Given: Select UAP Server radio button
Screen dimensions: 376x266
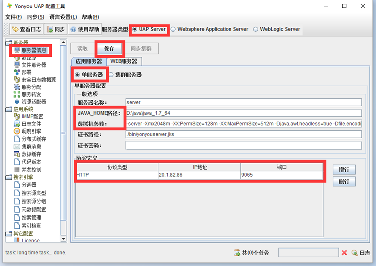Looking at the screenshot, I should coord(135,29).
